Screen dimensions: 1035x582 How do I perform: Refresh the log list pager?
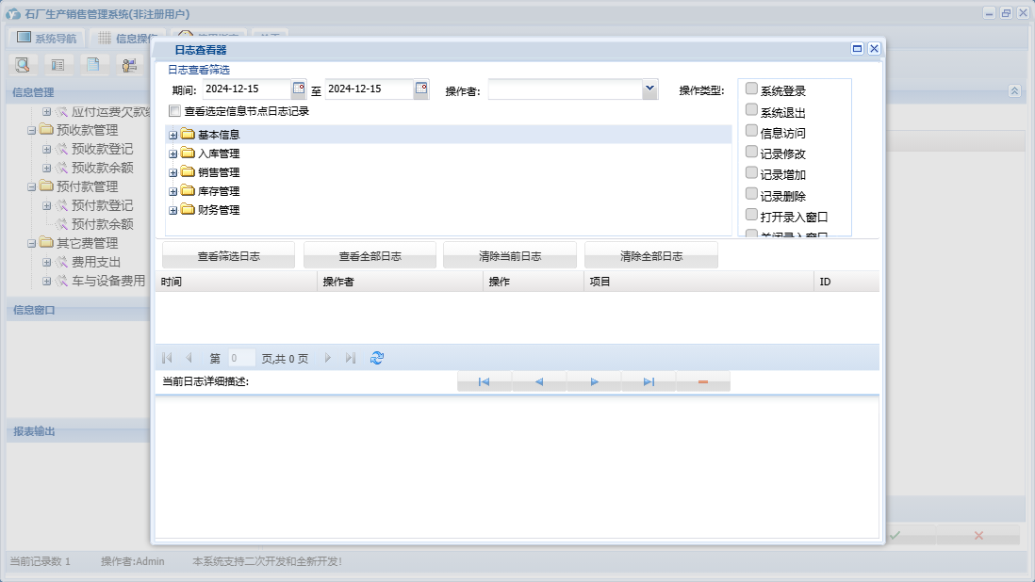point(377,358)
